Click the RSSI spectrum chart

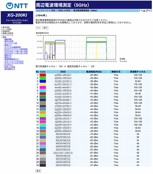pyautogui.click(x=80, y=47)
